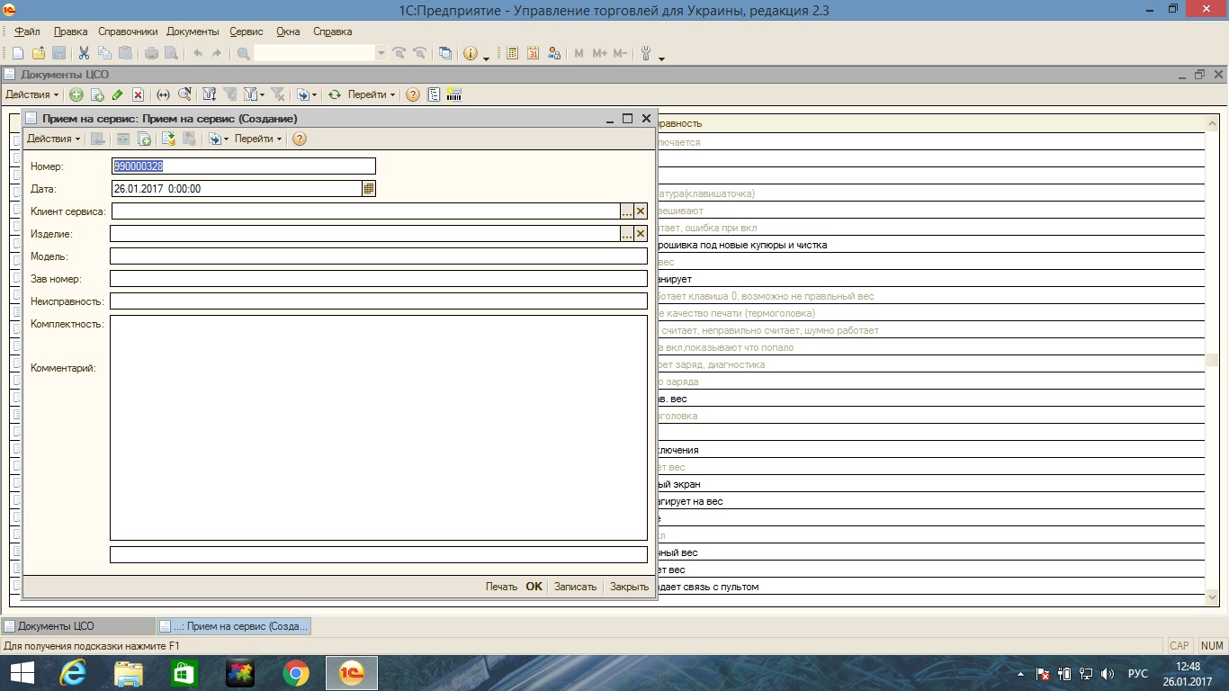Open date picker button beside Дата field
The width and height of the screenshot is (1229, 691).
(369, 189)
